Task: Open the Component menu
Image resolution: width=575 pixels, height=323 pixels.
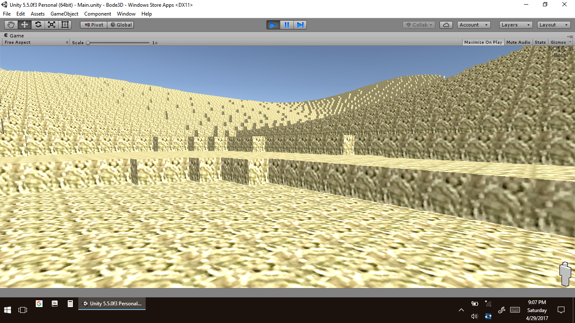Action: (98, 14)
